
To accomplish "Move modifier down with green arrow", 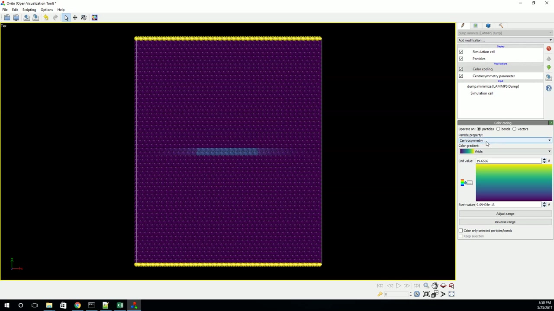I will pyautogui.click(x=549, y=68).
